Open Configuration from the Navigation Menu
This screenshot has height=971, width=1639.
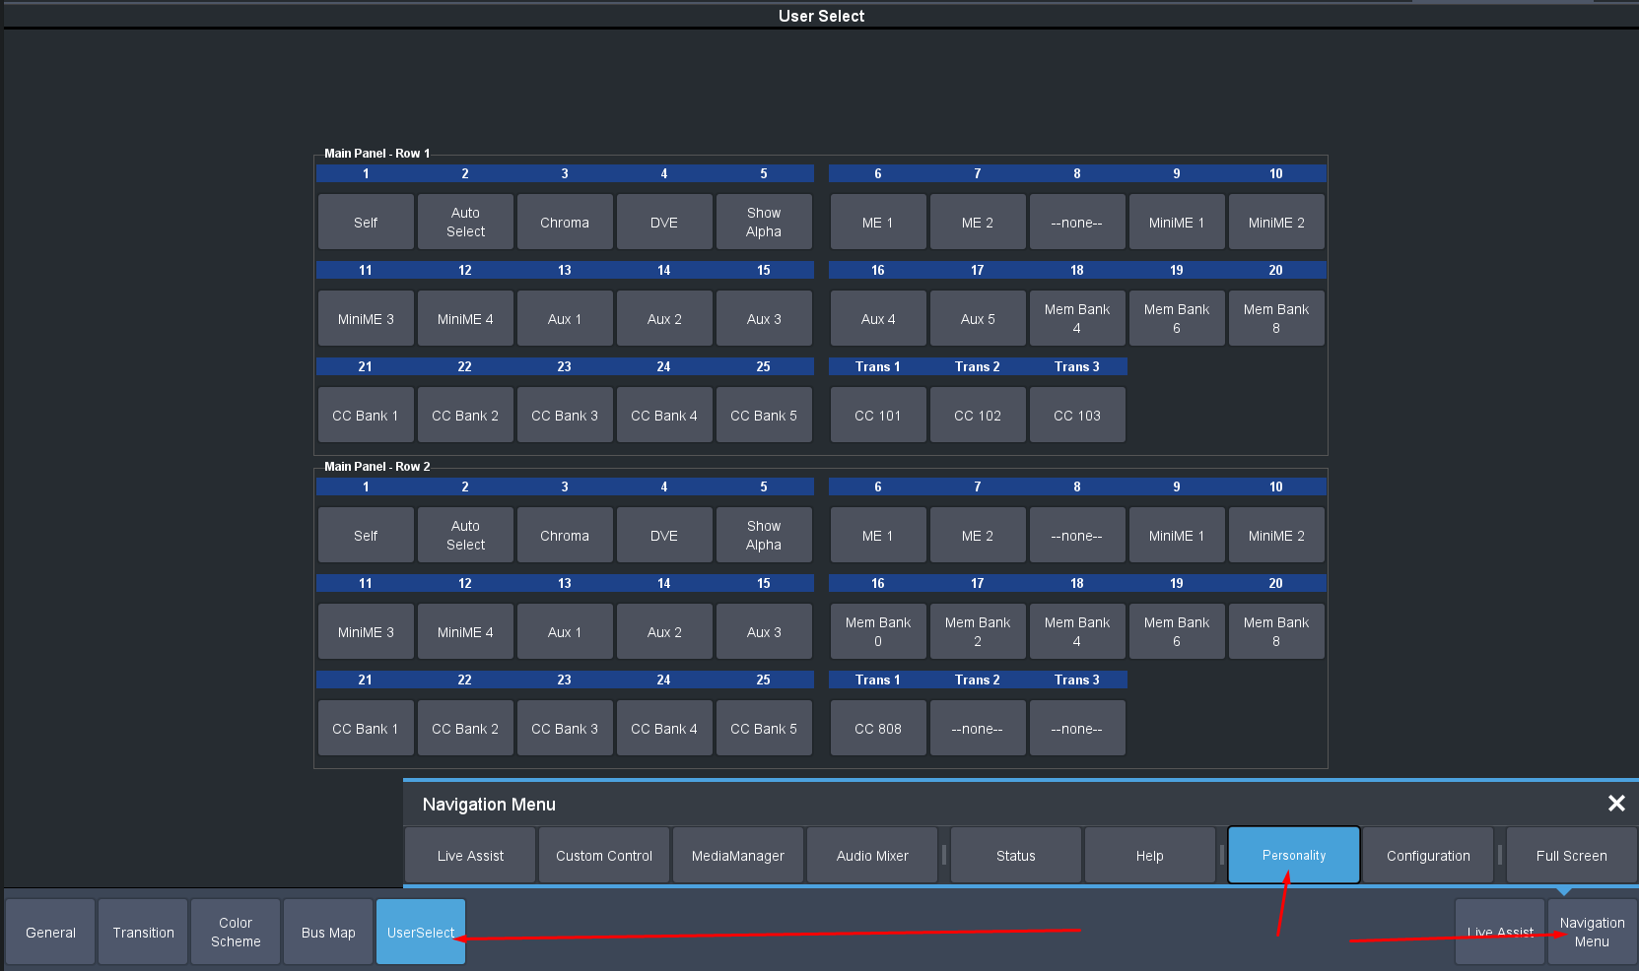(1427, 856)
